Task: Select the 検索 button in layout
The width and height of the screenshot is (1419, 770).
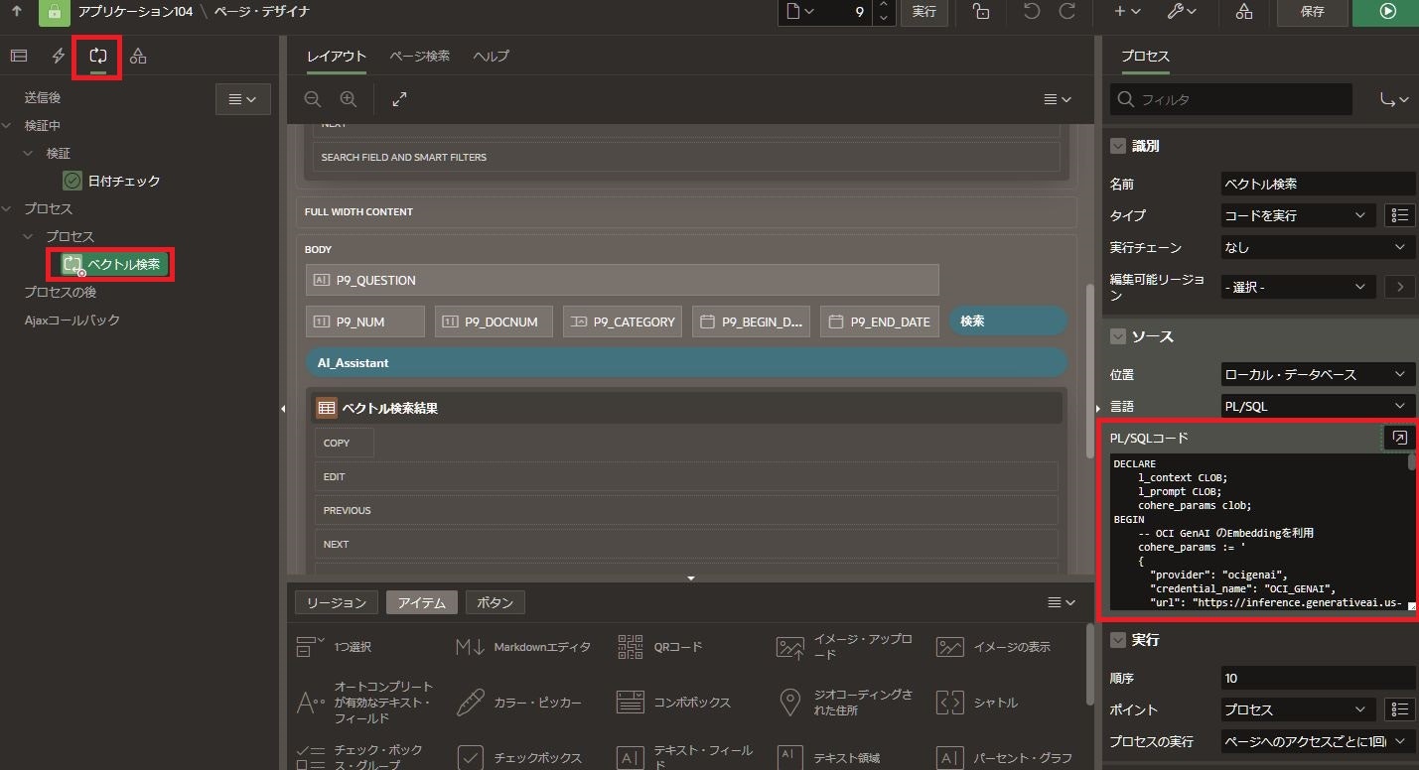Action: click(1008, 321)
